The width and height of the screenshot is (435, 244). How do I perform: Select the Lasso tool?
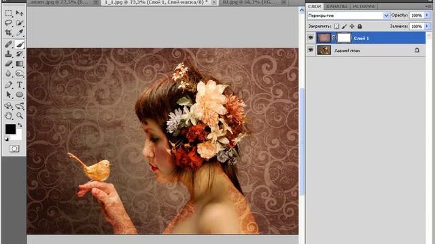click(8, 23)
